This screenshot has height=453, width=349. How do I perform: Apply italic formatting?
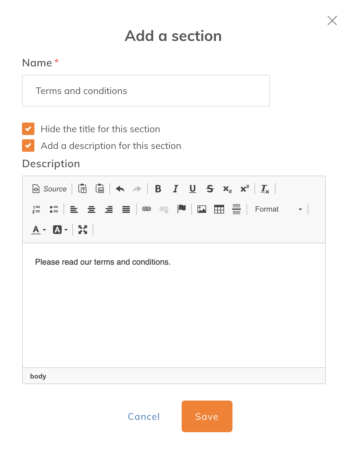(175, 189)
